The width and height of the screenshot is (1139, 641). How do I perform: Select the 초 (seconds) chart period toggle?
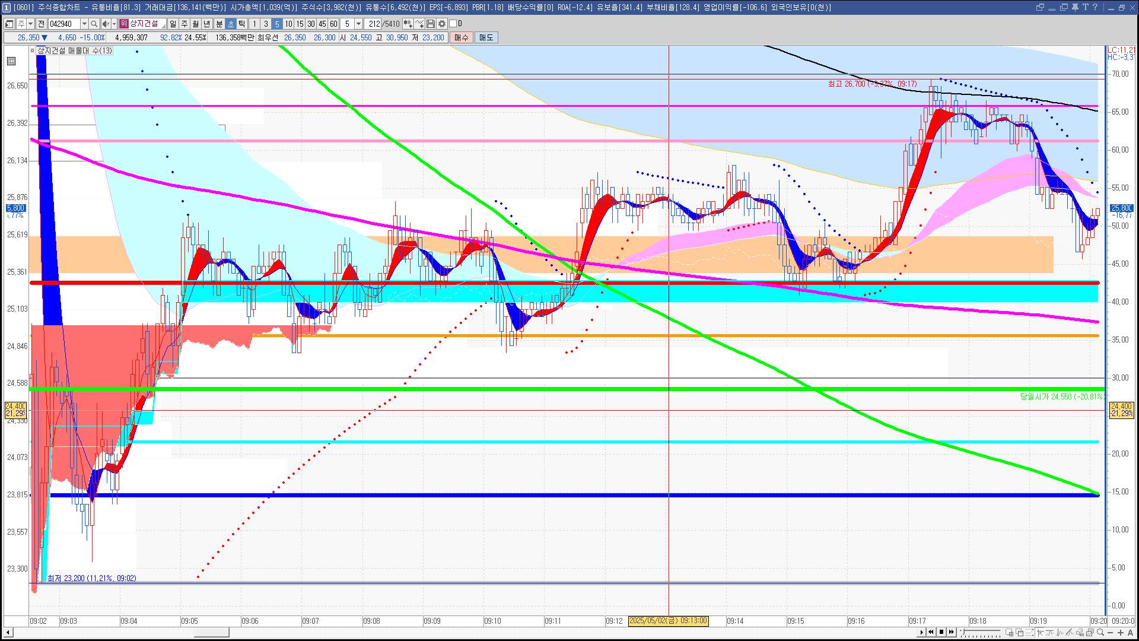click(x=231, y=24)
